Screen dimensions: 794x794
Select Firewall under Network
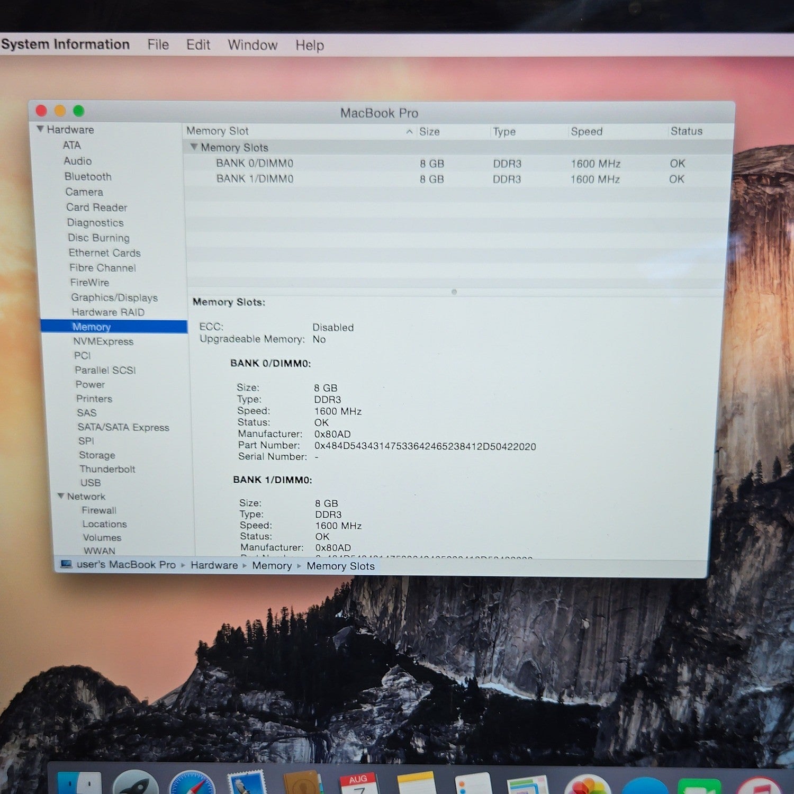pyautogui.click(x=99, y=510)
